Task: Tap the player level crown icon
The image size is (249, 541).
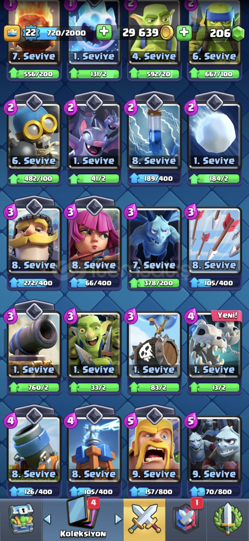Action: [x=11, y=33]
